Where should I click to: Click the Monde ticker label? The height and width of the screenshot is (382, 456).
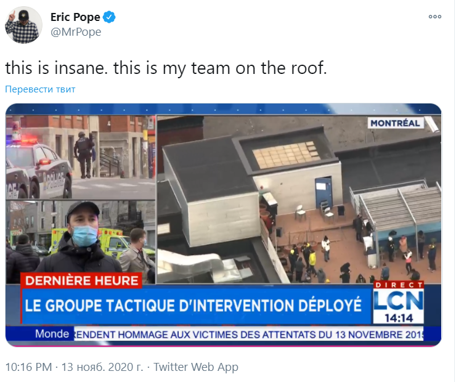click(x=52, y=334)
